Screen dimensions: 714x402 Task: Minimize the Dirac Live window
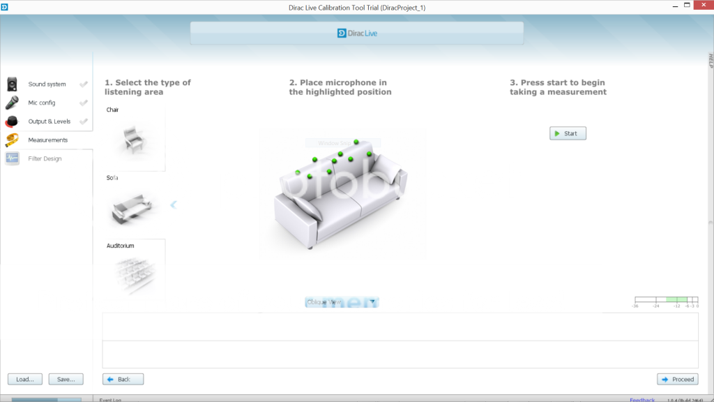(x=675, y=6)
